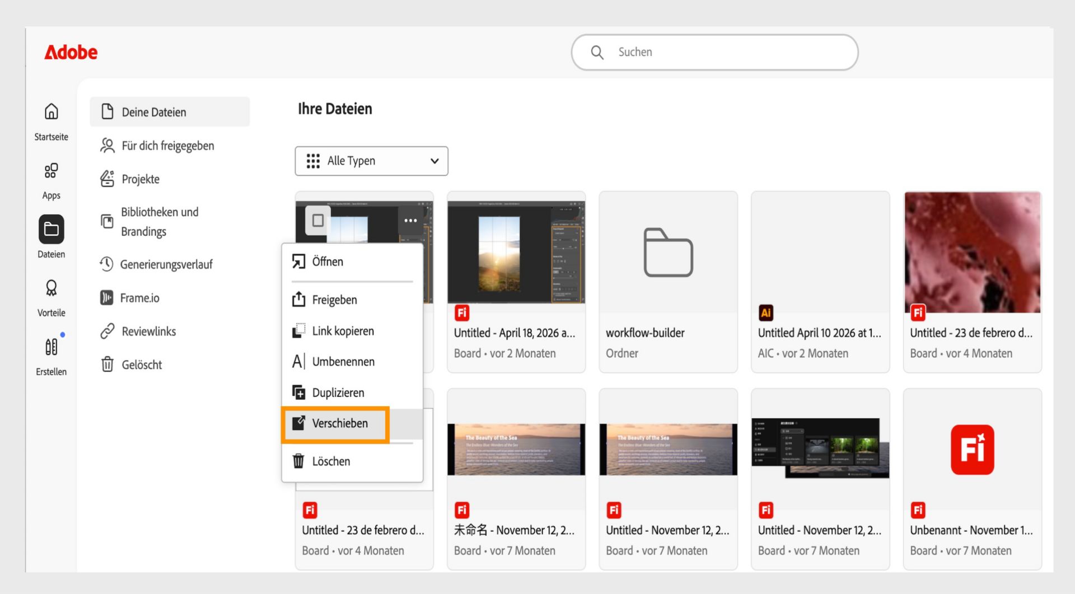Open Bibliotheken und Brandings
The image size is (1075, 594).
pyautogui.click(x=160, y=222)
